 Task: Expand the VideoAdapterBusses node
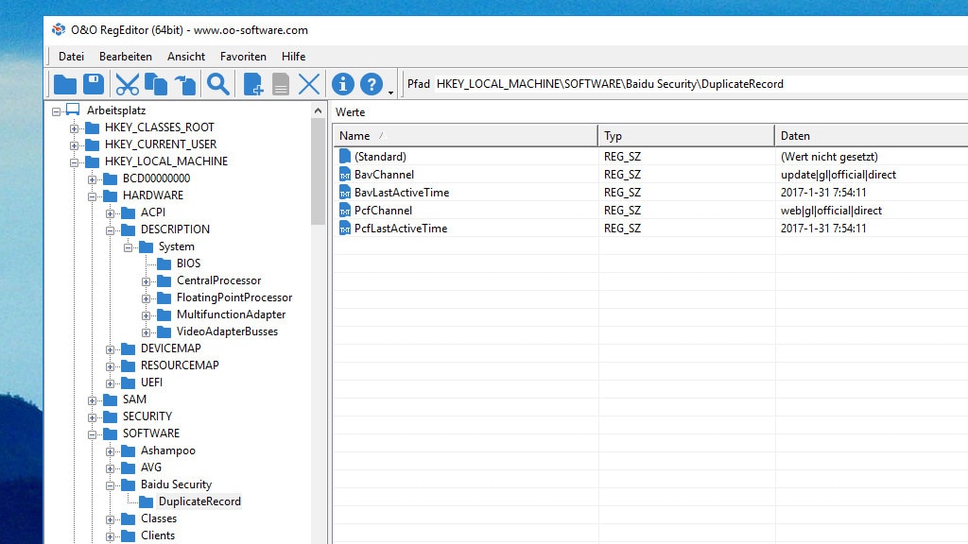(x=146, y=333)
